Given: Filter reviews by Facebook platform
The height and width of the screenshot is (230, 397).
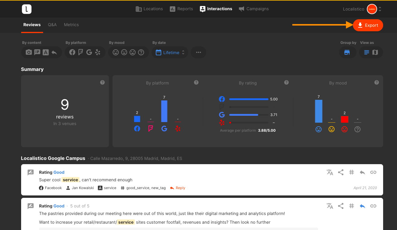Looking at the screenshot, I should 72,52.
